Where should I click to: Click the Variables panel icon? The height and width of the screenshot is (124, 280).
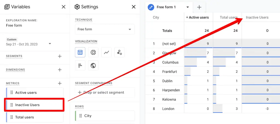coord(7,7)
